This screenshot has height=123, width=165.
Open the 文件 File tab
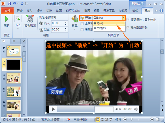coord(7,11)
